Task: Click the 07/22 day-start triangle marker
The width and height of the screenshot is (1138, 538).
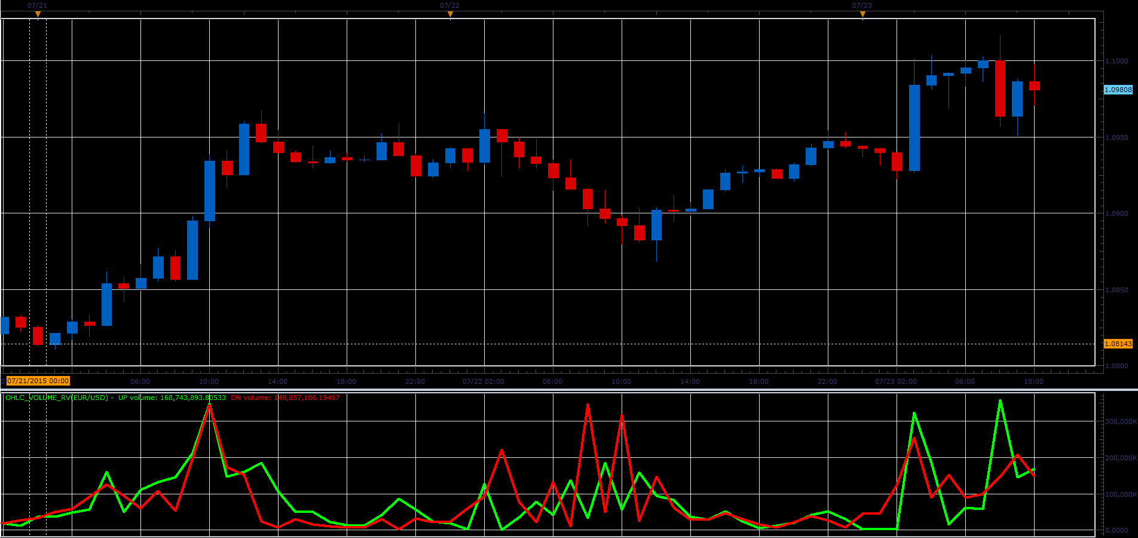Action: [x=450, y=14]
